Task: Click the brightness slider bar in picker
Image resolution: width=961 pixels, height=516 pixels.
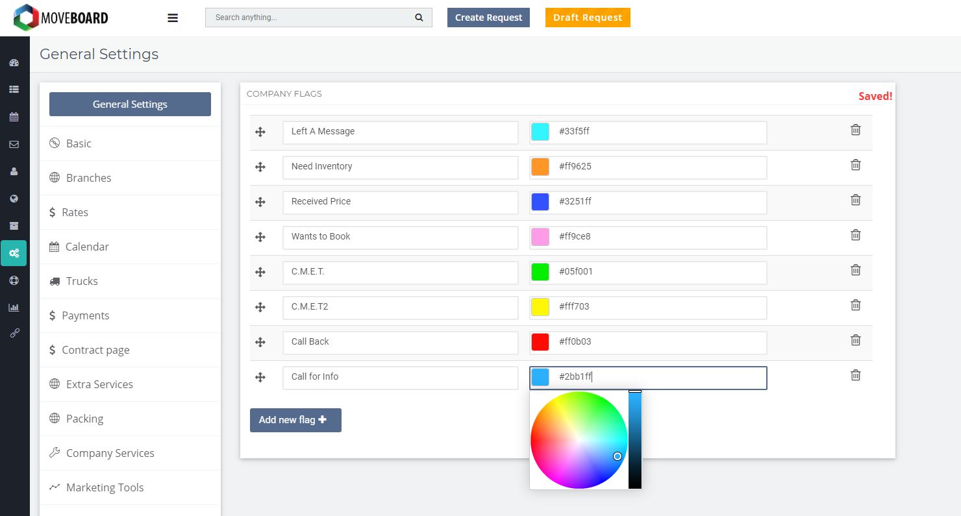Action: tap(634, 440)
